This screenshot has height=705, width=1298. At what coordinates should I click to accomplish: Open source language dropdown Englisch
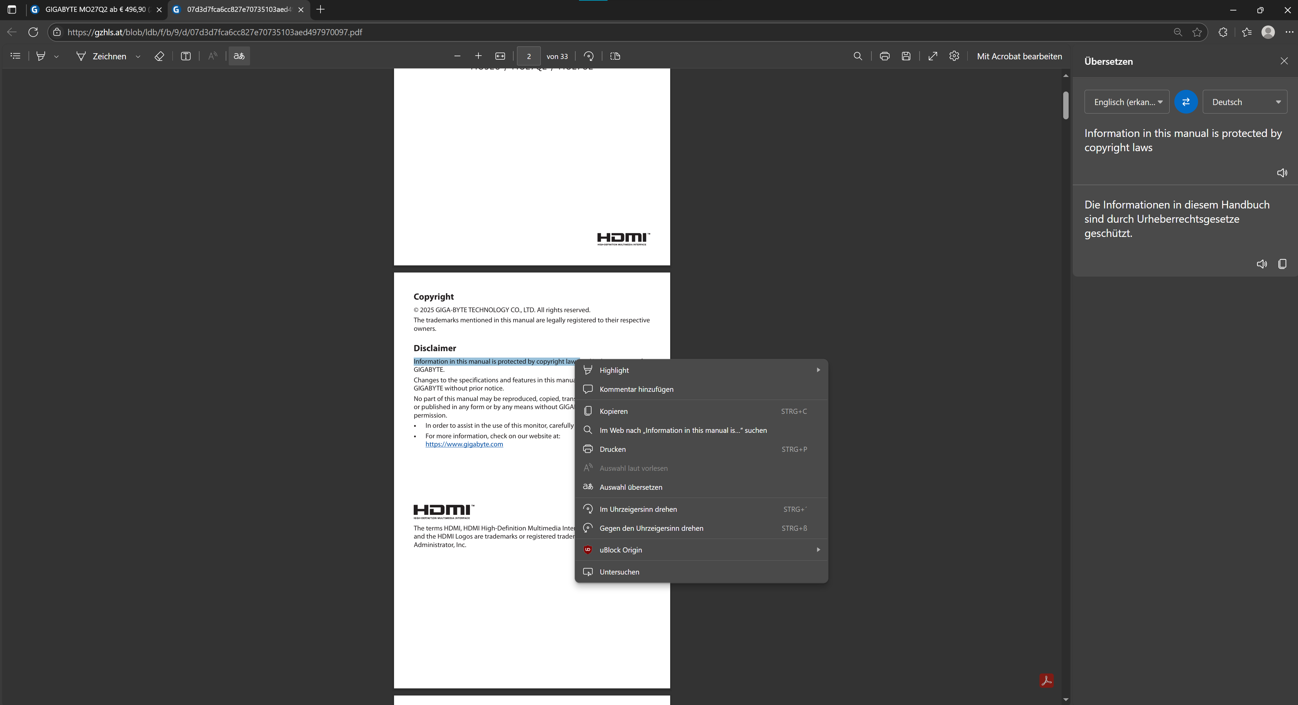pos(1126,102)
